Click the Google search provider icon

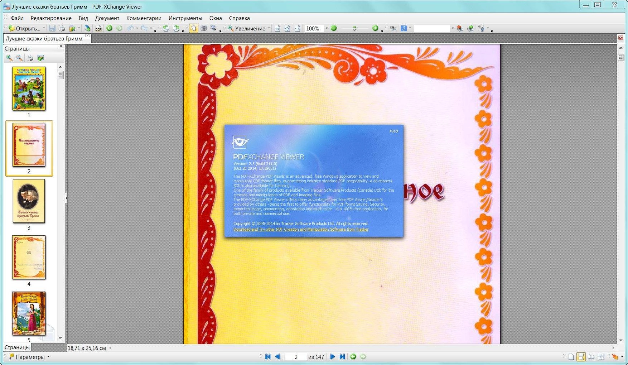point(404,28)
